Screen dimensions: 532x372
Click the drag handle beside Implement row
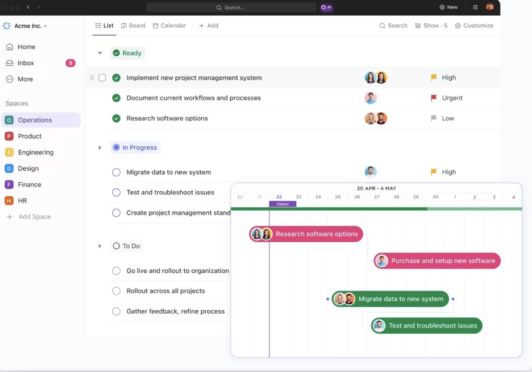(x=92, y=78)
